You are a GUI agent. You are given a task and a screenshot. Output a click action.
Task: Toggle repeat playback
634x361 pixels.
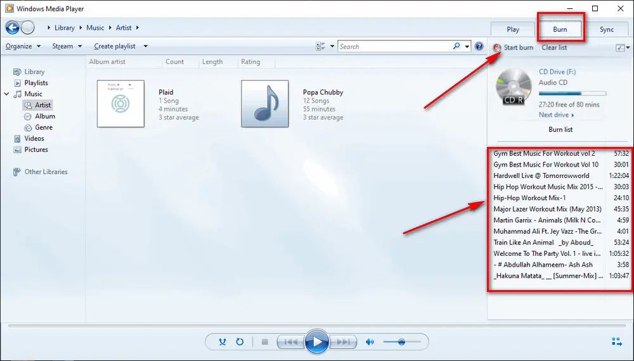point(240,342)
